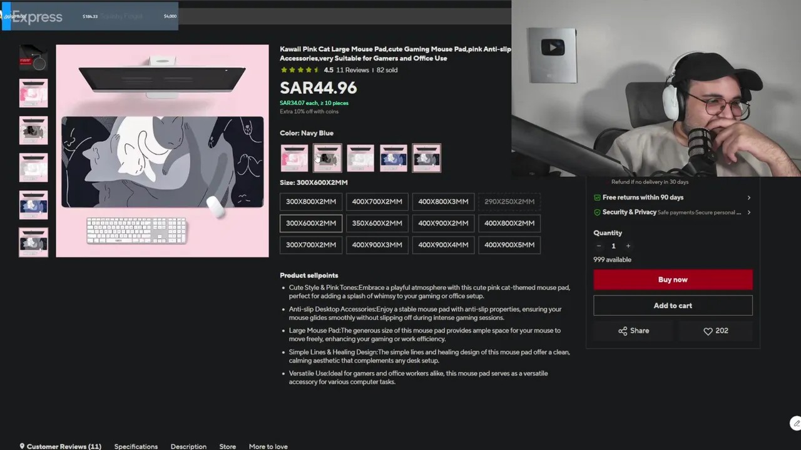
Task: Click the AliExpress logo
Action: [x=33, y=17]
